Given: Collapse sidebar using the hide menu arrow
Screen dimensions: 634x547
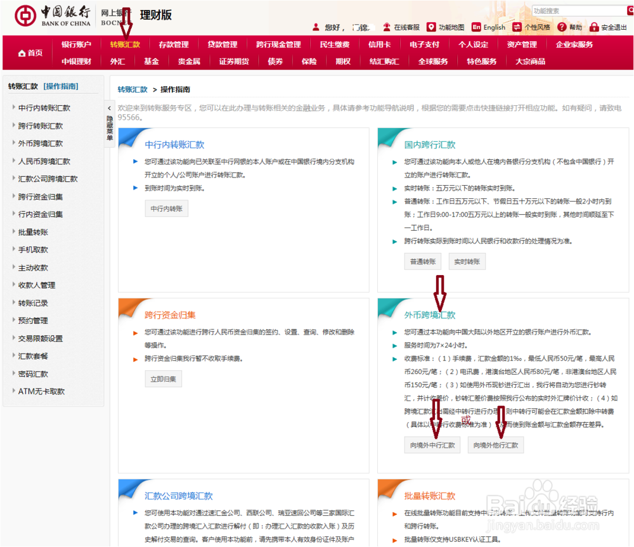Looking at the screenshot, I should tap(109, 108).
